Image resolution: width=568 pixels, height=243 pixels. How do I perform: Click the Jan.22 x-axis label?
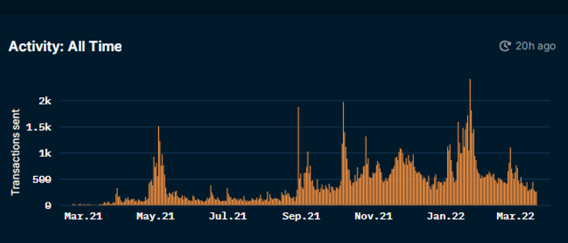(446, 216)
